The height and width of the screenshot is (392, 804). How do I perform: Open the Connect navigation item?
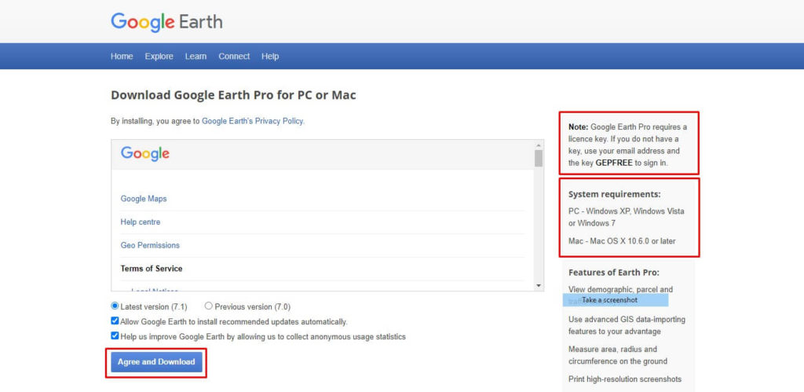[x=234, y=57]
